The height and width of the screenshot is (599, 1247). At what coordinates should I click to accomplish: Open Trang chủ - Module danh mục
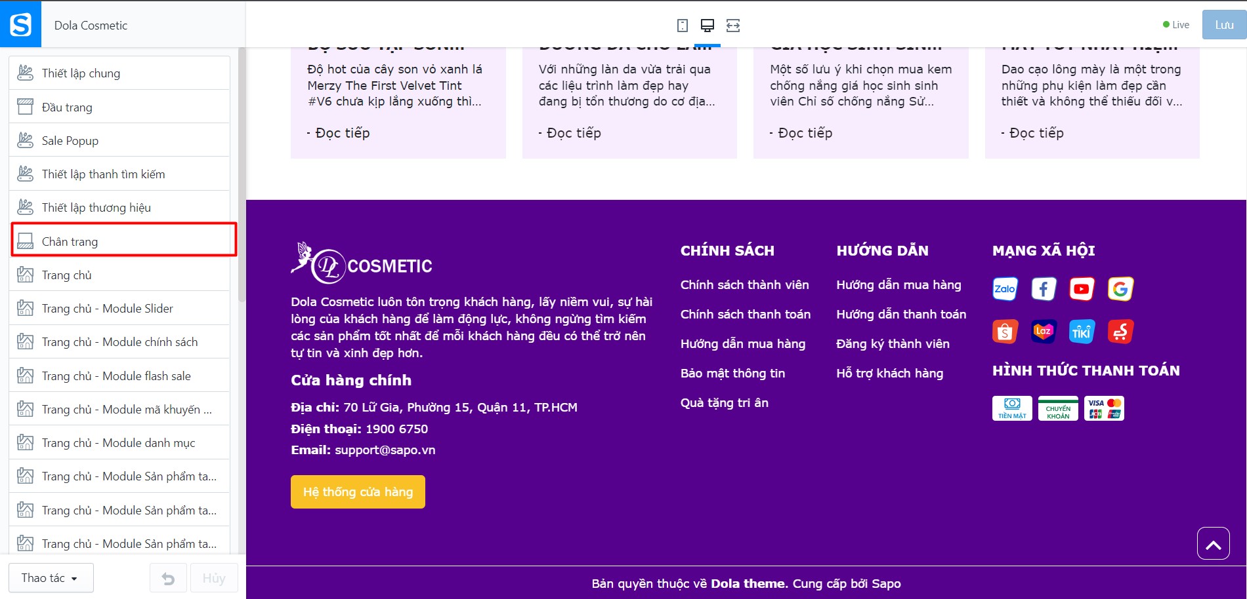pos(119,442)
